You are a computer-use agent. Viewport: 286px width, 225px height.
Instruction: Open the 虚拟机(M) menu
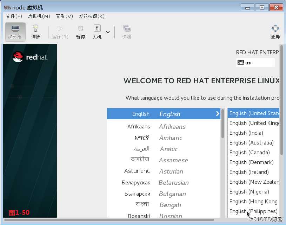click(x=39, y=16)
